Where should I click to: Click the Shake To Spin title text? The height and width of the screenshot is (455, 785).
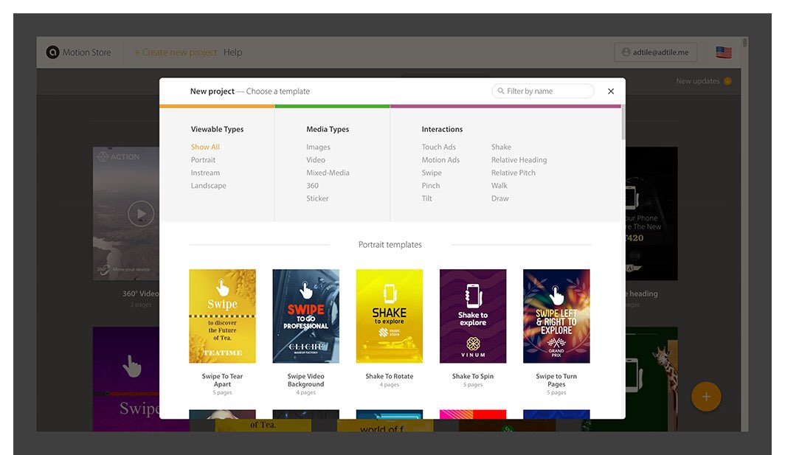tap(473, 376)
